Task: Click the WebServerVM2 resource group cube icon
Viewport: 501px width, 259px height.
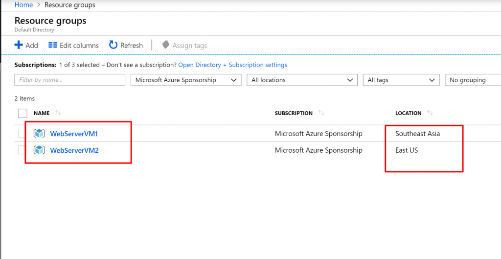Action: [39, 150]
